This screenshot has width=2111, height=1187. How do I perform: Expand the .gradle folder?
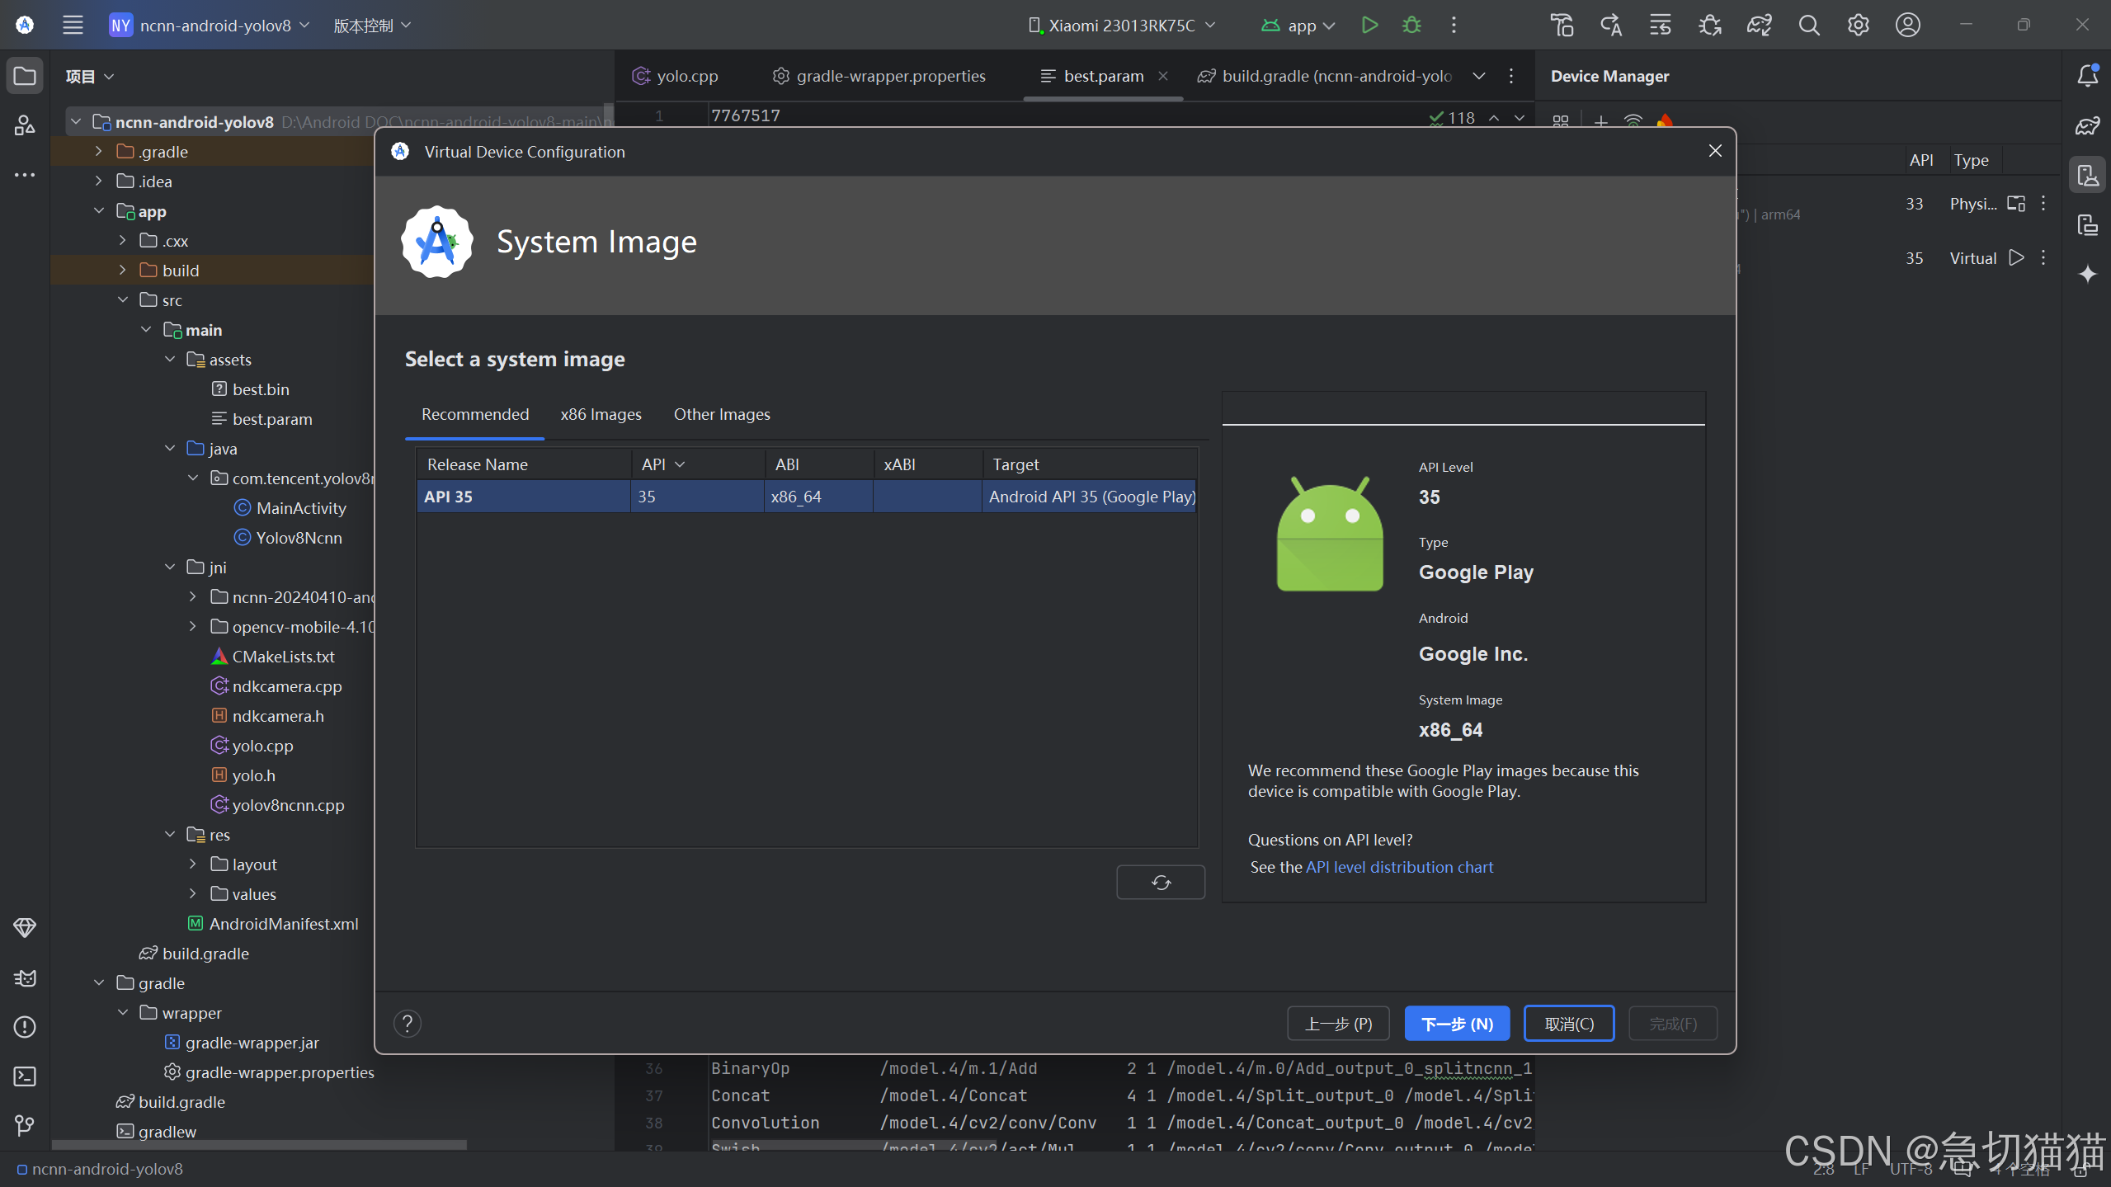99,152
